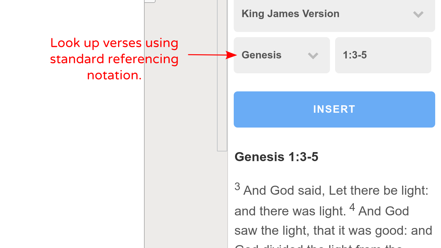Viewport: 441px width, 248px height.
Task: Click the 'King James Version' label text
Action: tap(290, 14)
